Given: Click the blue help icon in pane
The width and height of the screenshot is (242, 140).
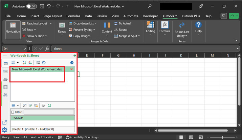Looking at the screenshot, I should (x=72, y=63).
